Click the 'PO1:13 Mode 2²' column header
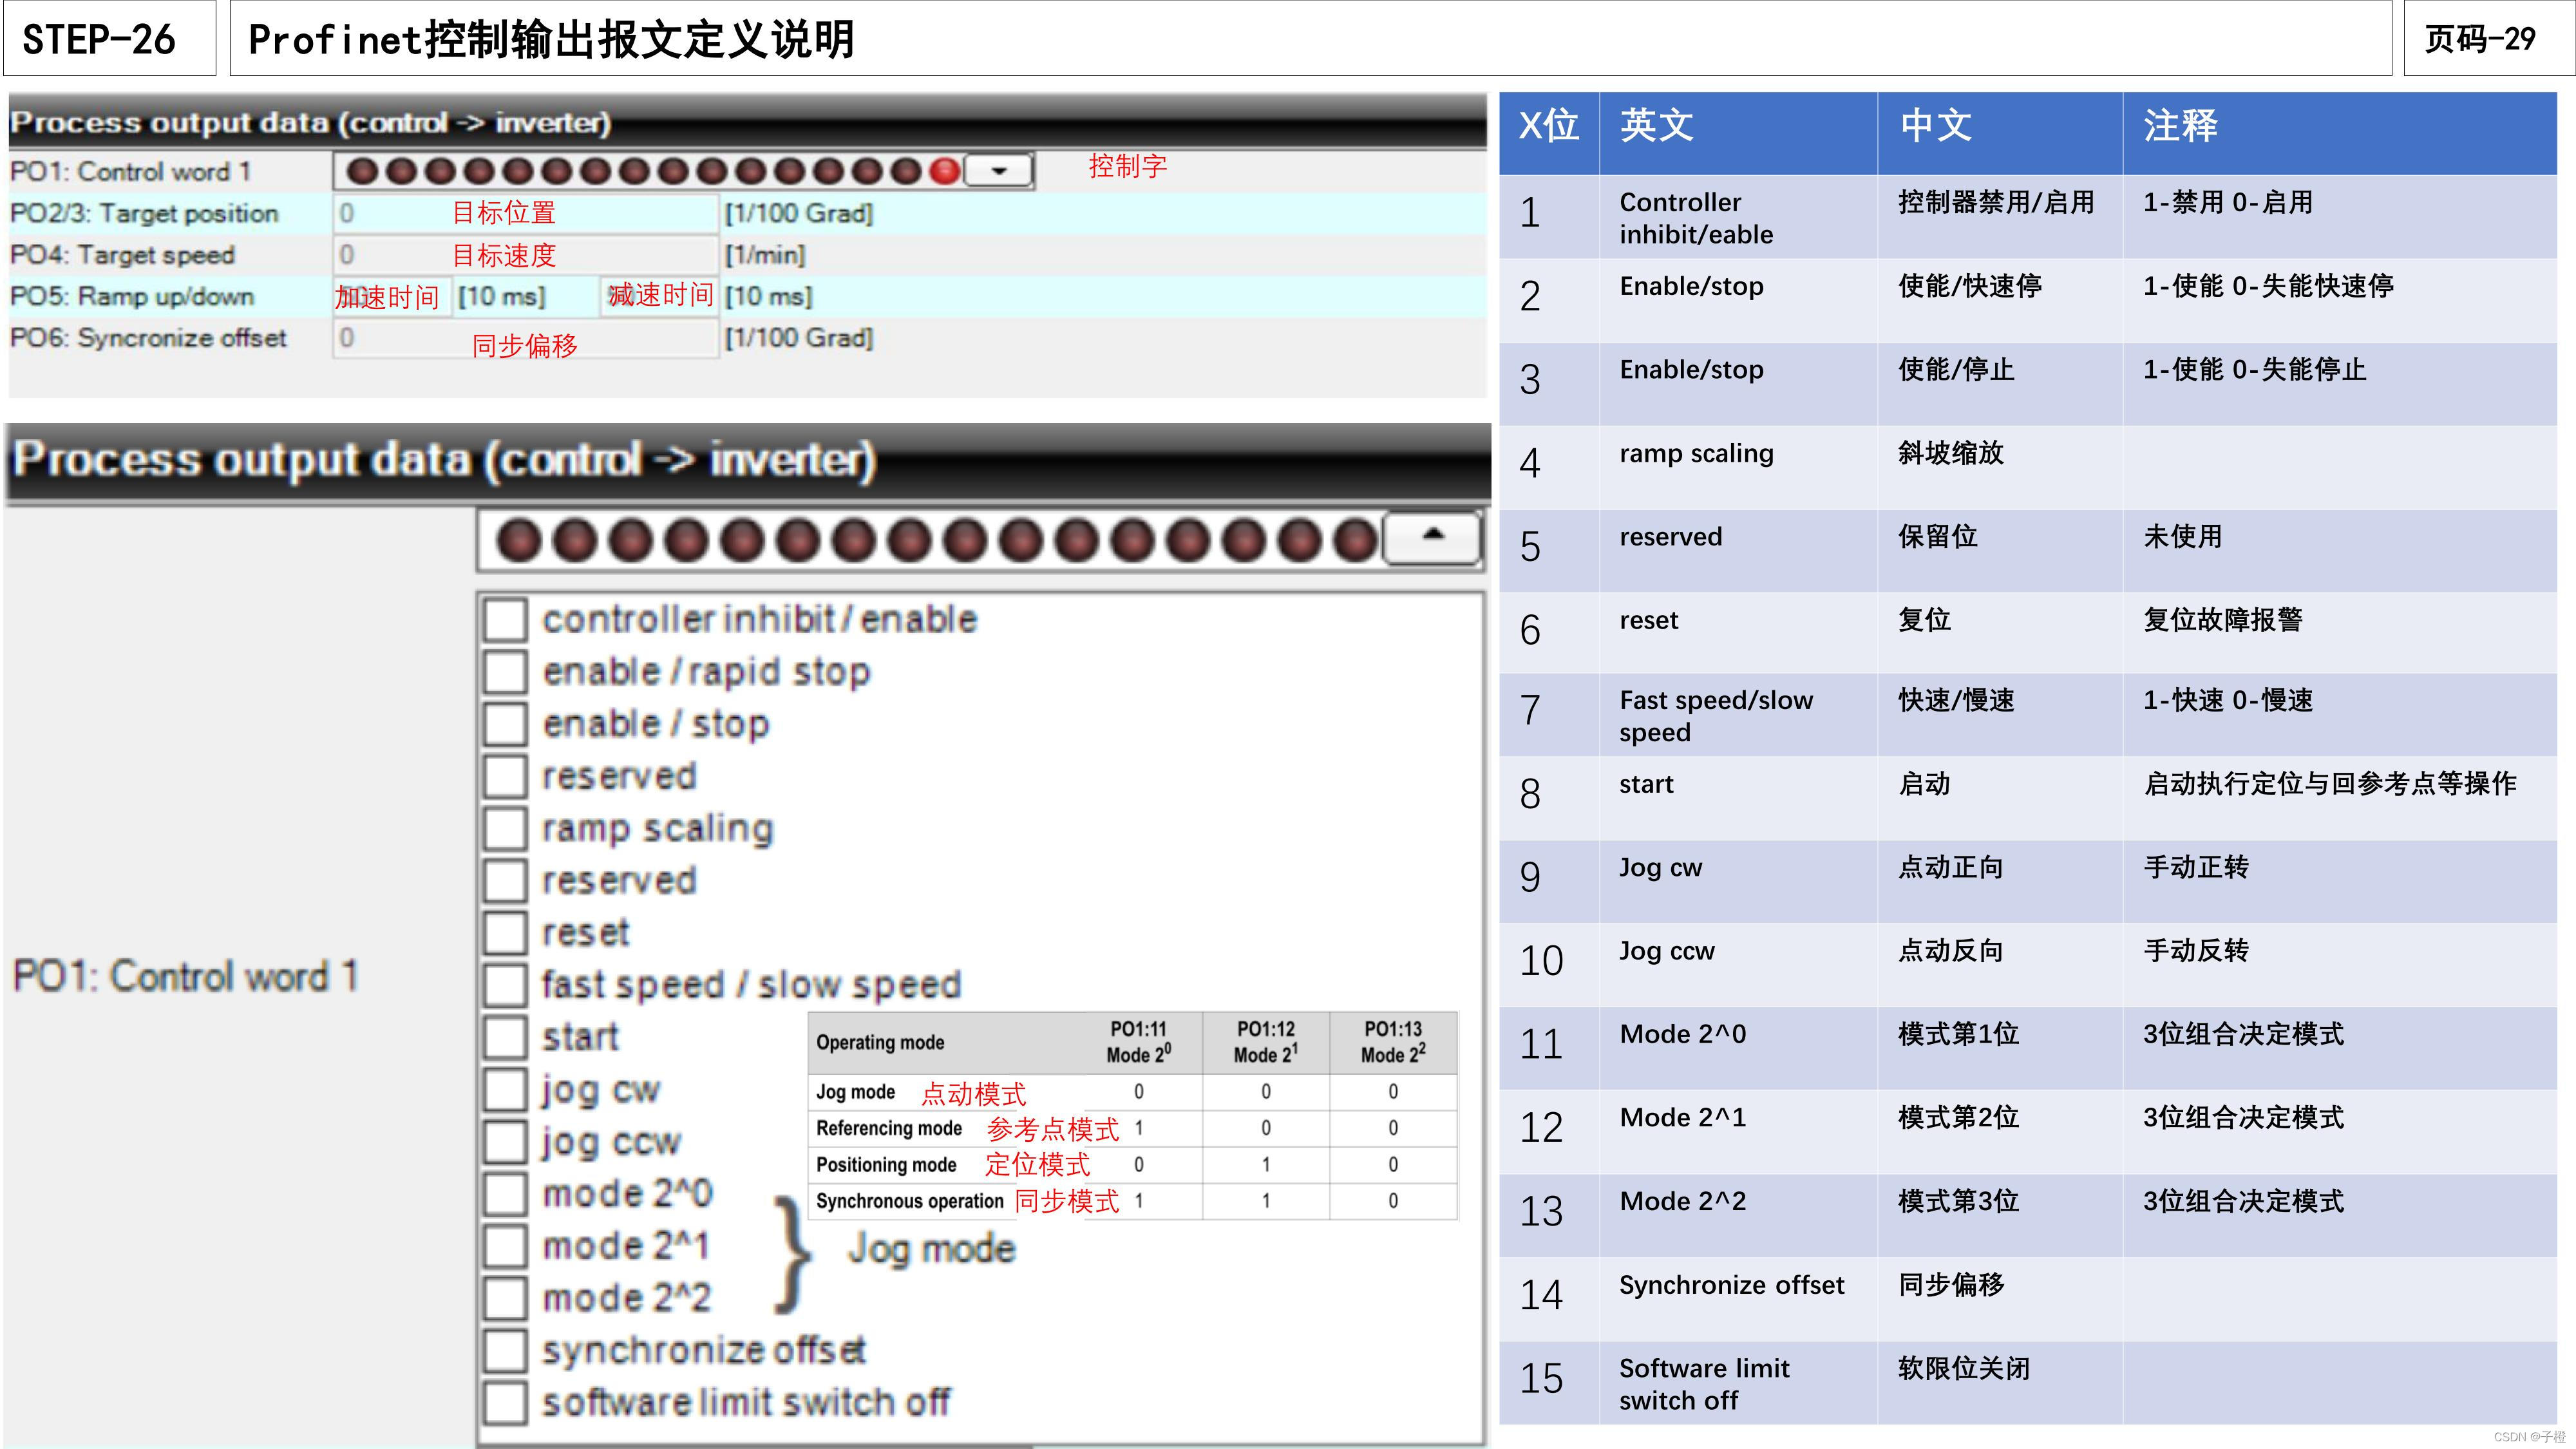Screen dimensions: 2576x1449 [1393, 1042]
